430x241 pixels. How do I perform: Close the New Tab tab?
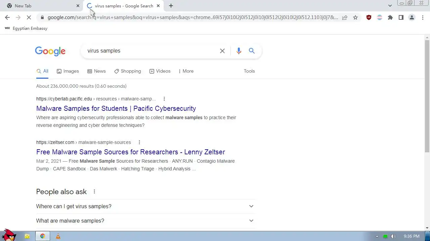(78, 6)
